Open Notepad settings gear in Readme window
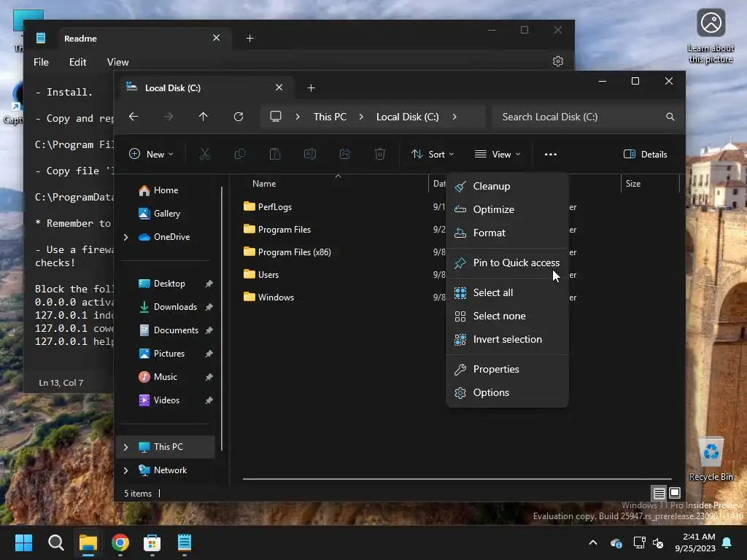Viewport: 747px width, 560px height. [558, 61]
